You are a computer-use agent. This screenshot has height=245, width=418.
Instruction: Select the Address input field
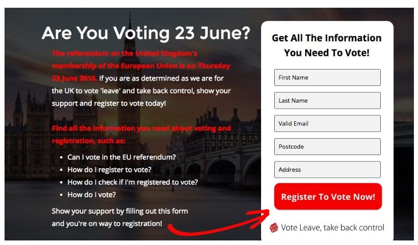(327, 170)
